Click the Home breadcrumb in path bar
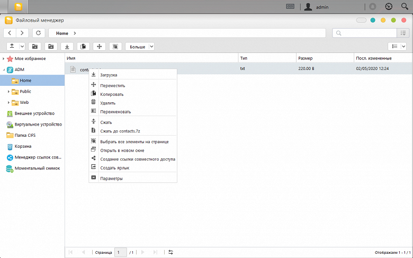The width and height of the screenshot is (413, 258). coord(62,33)
